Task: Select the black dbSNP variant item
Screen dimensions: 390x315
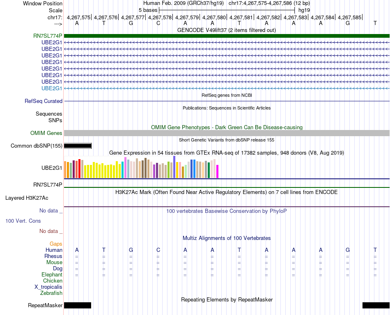Action: click(x=78, y=146)
